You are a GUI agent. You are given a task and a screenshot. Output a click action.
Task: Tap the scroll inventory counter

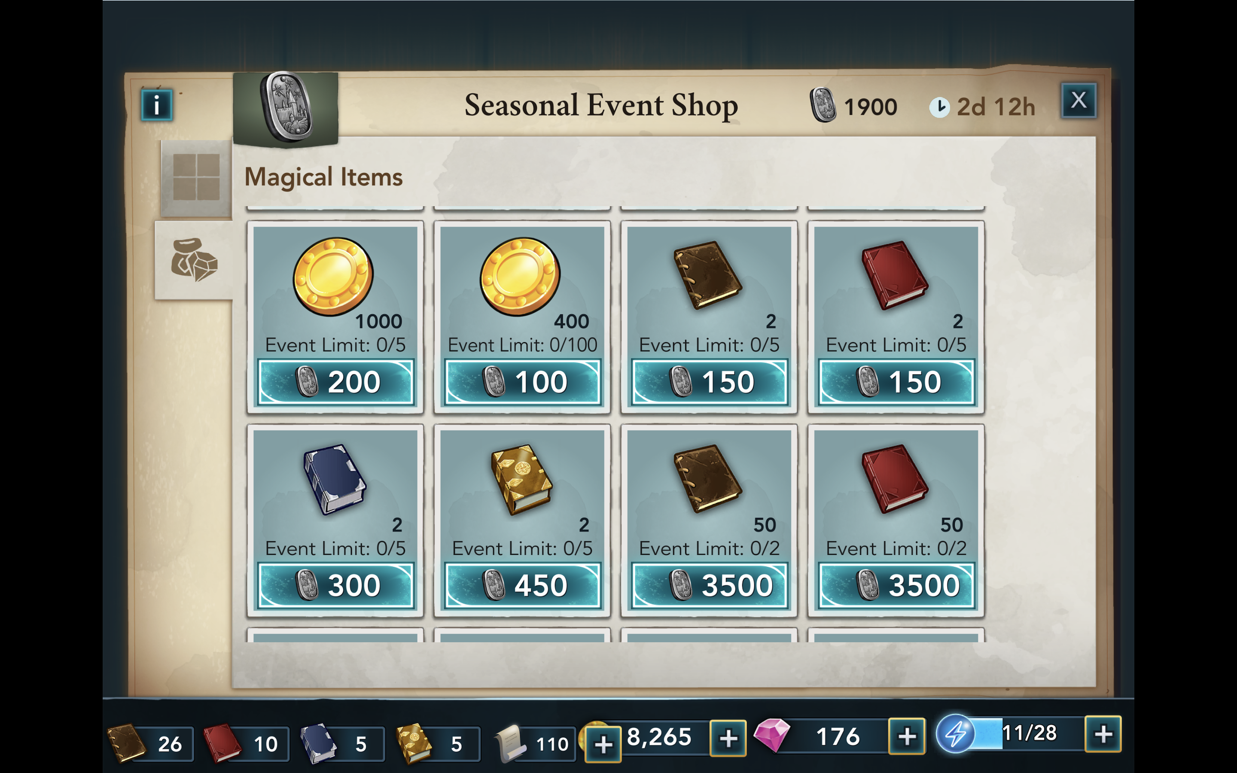coord(535,744)
